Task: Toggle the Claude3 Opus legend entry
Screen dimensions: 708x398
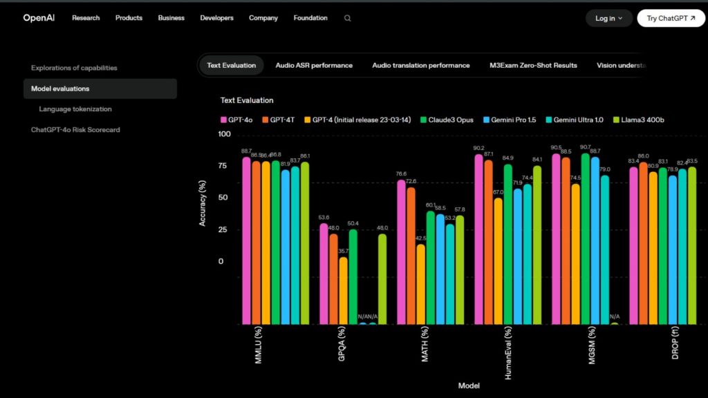Action: coord(447,120)
